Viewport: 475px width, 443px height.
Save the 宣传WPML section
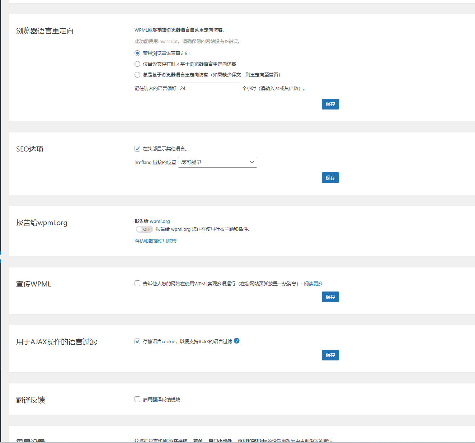330,297
